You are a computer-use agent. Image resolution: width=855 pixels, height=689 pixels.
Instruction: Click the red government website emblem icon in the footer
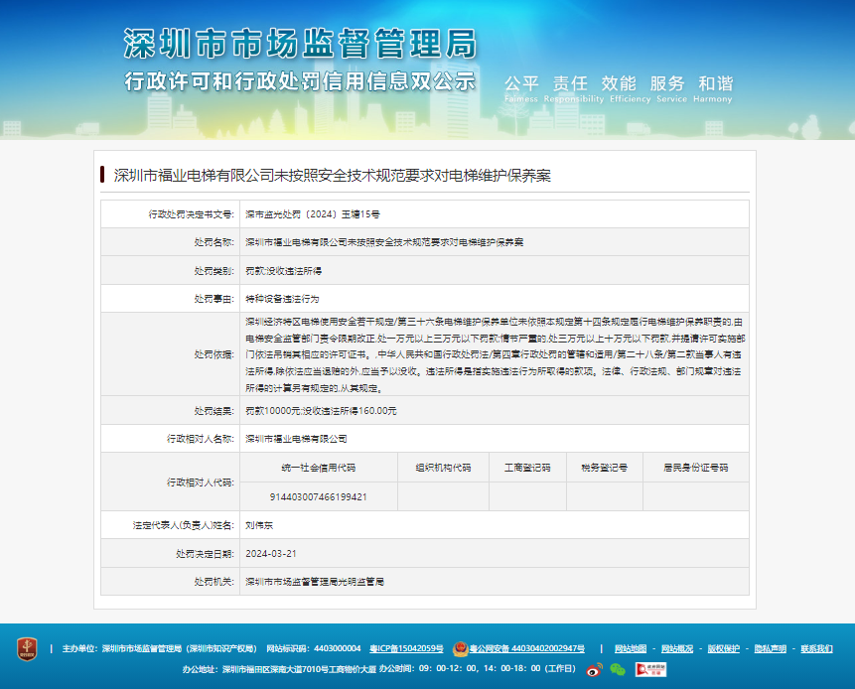click(x=27, y=648)
